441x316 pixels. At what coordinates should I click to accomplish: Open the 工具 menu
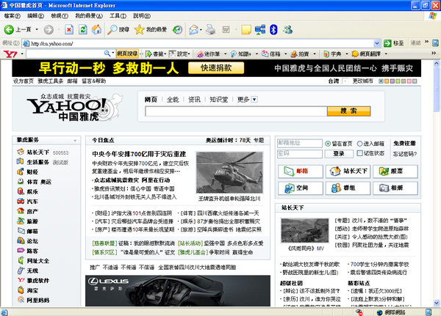point(118,16)
